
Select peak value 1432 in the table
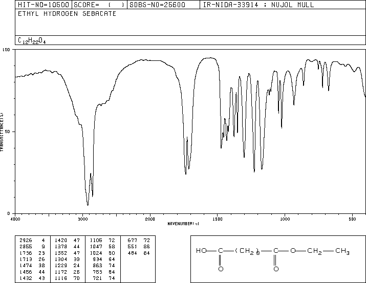tap(26, 278)
